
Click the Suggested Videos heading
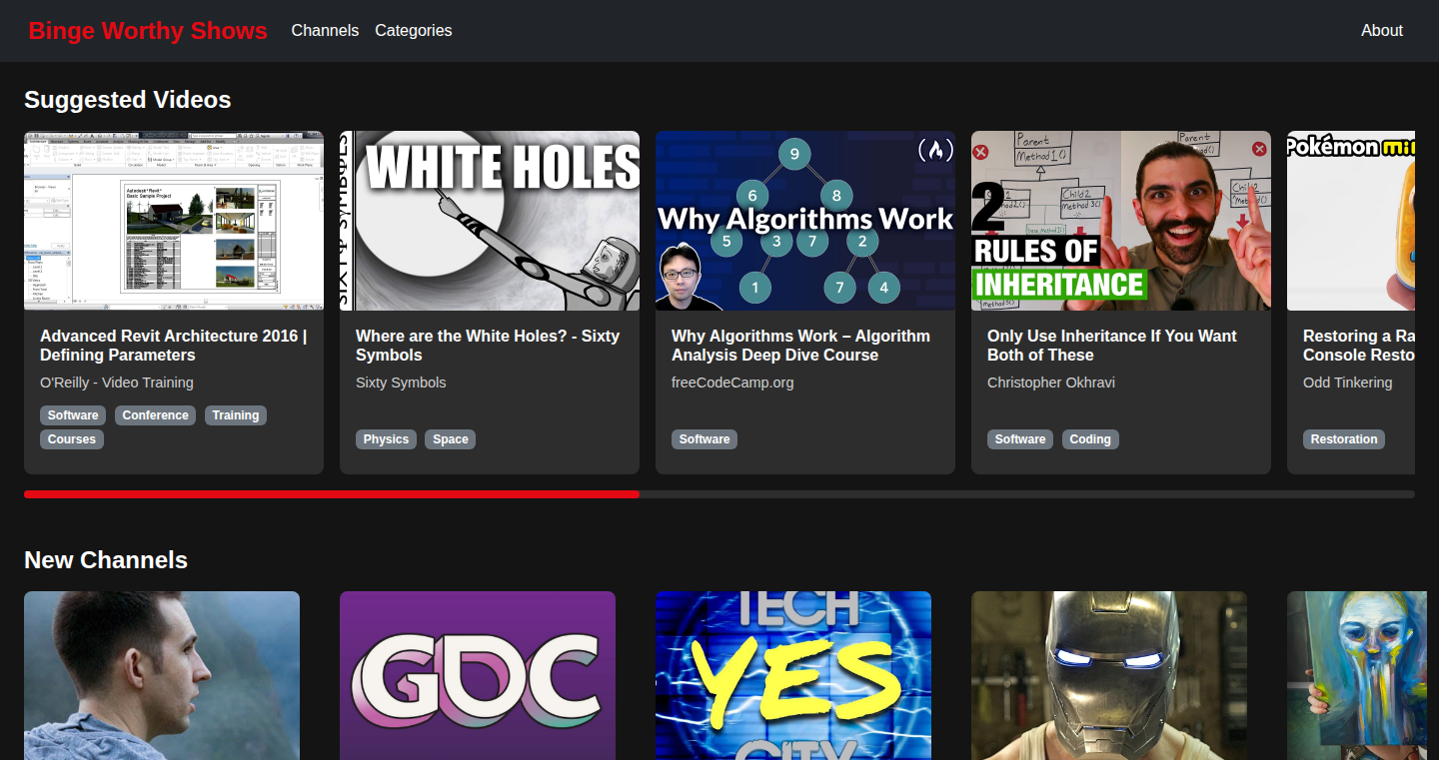[128, 100]
